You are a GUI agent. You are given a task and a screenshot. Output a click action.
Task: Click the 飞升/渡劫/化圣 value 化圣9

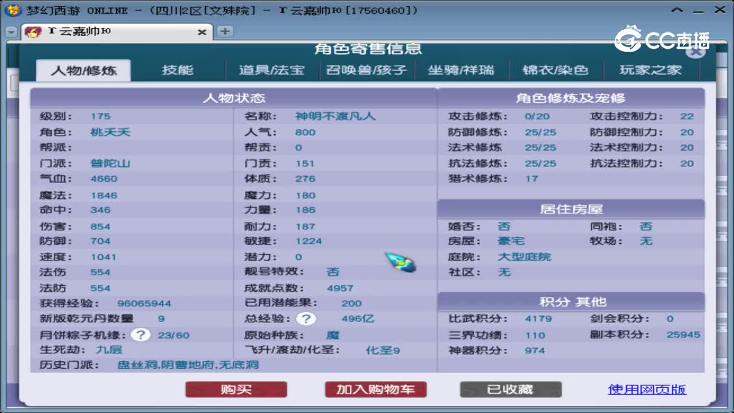tap(383, 350)
